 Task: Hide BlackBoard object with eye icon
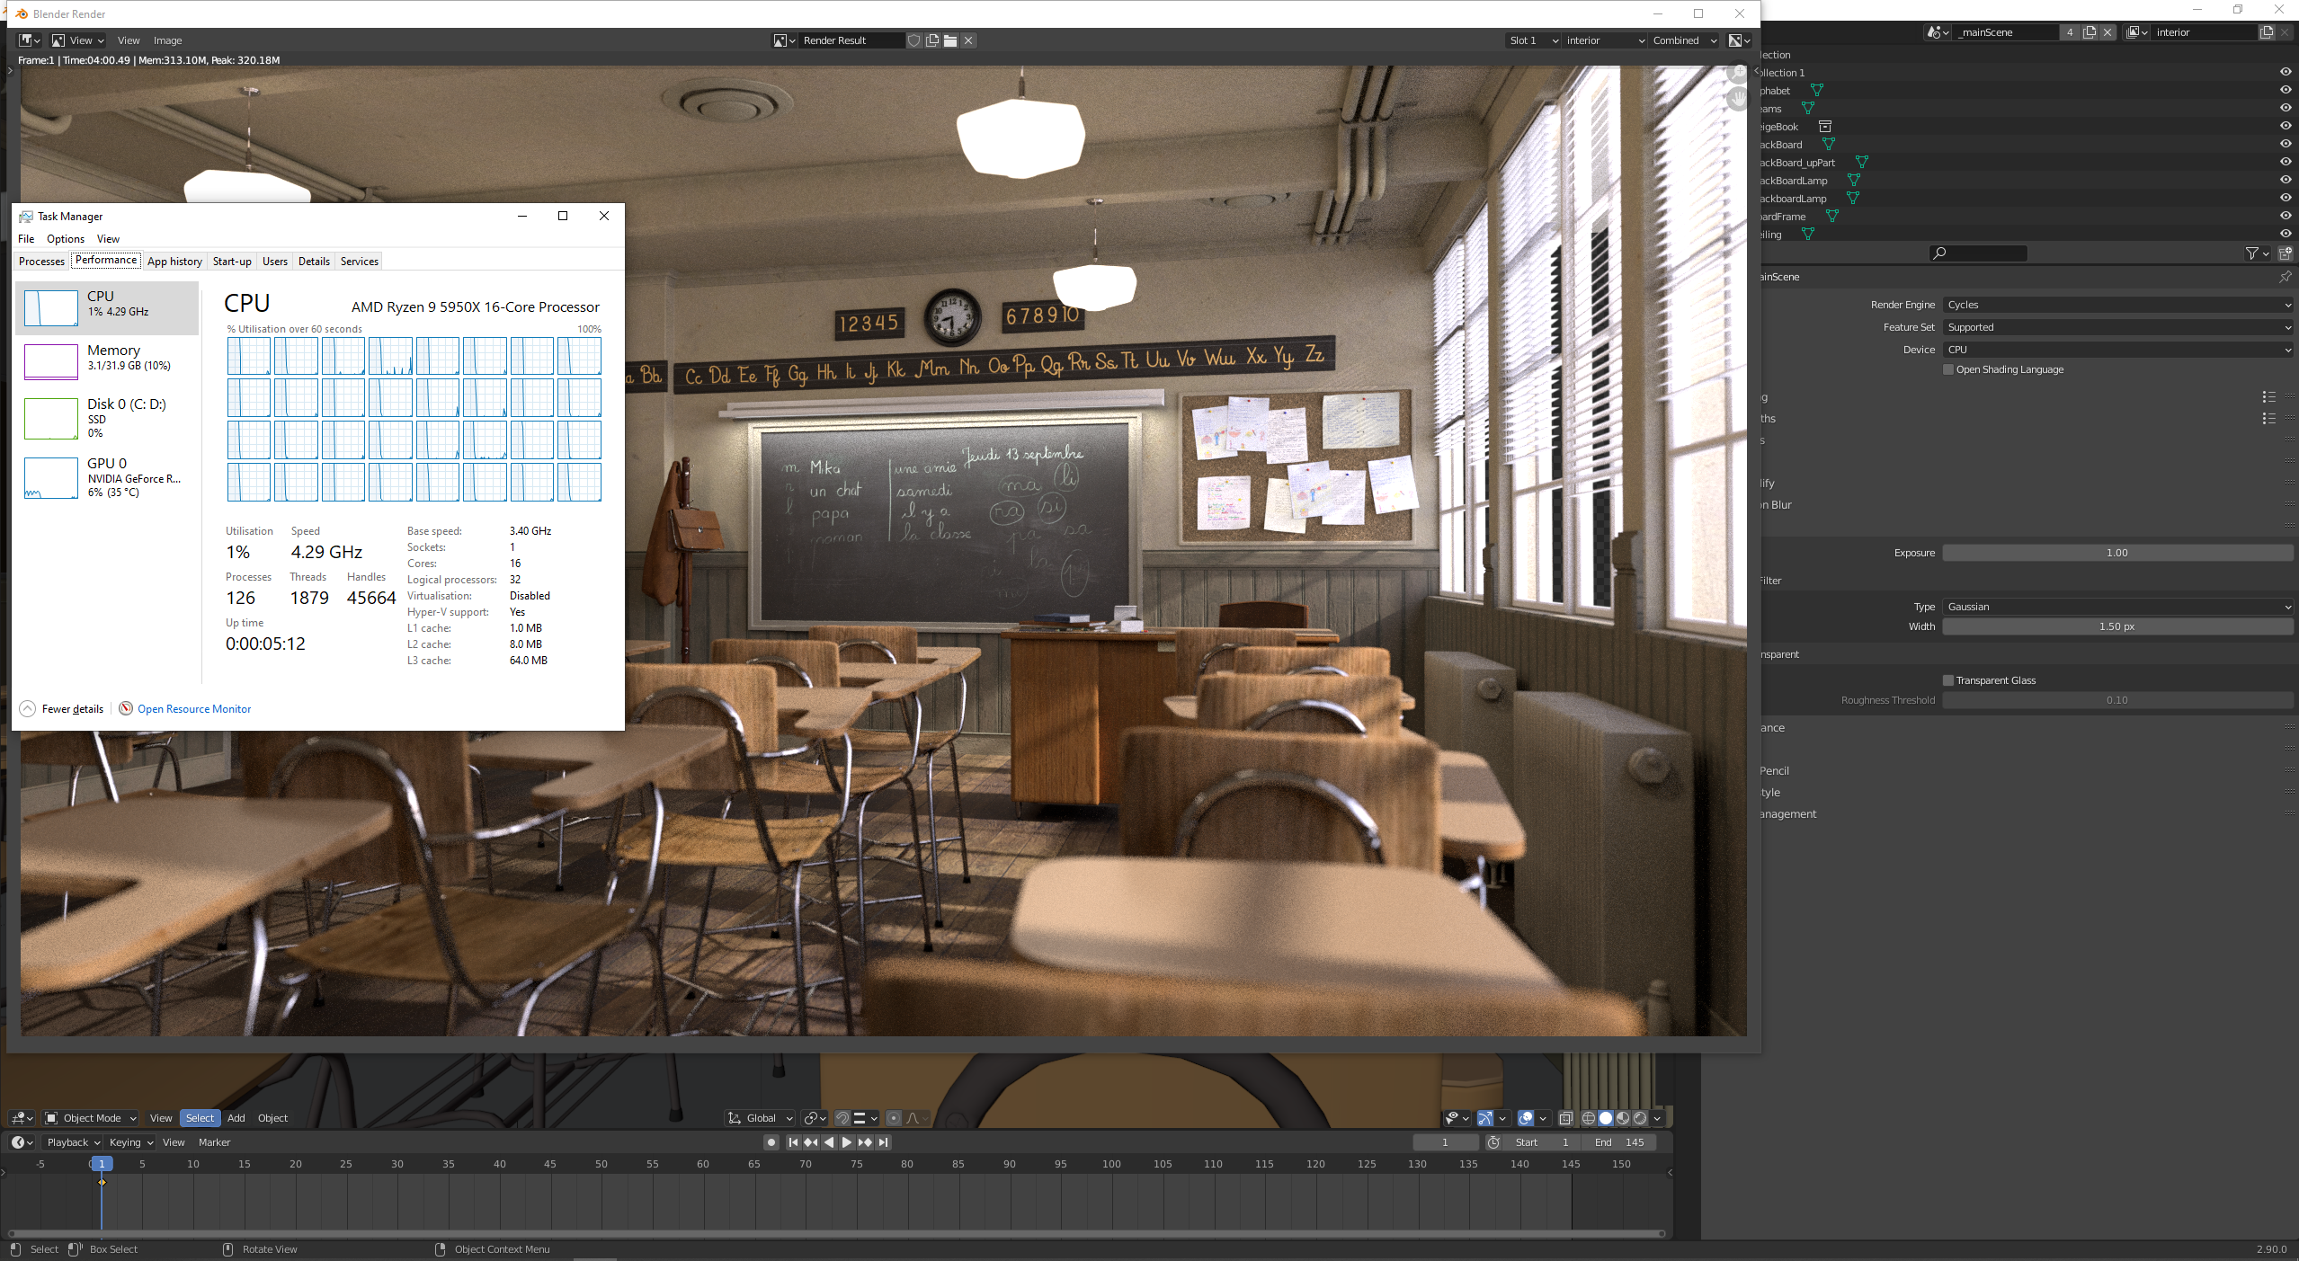2285,144
